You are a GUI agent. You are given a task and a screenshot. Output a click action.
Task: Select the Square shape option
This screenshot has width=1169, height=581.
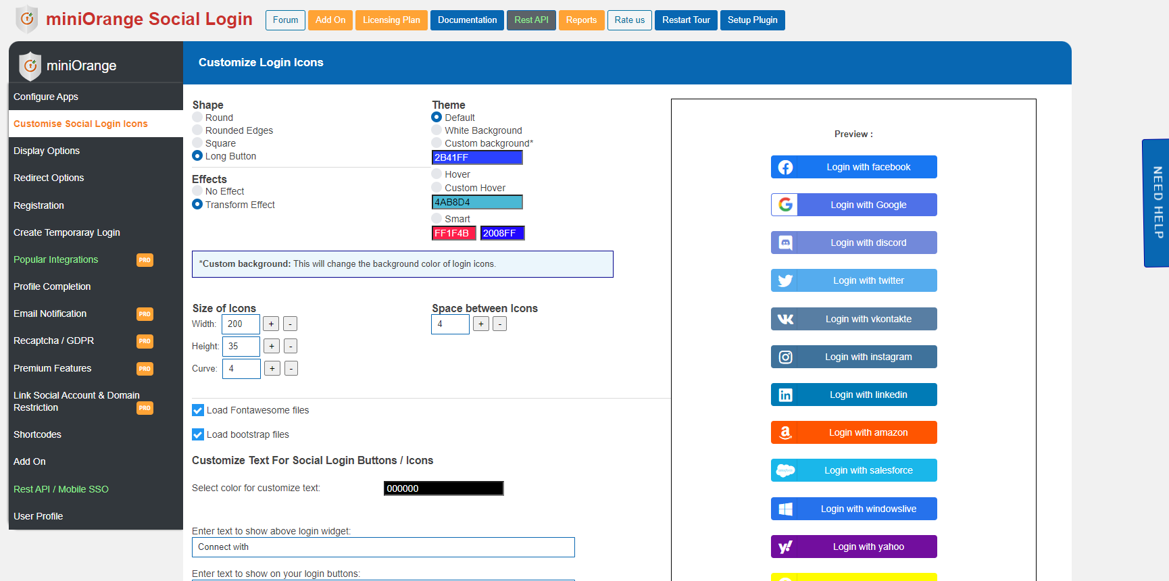tap(197, 143)
